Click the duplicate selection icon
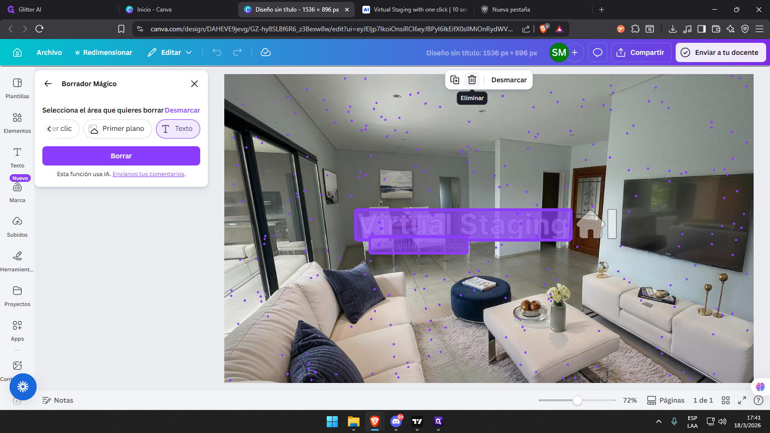The height and width of the screenshot is (433, 770). [x=455, y=80]
